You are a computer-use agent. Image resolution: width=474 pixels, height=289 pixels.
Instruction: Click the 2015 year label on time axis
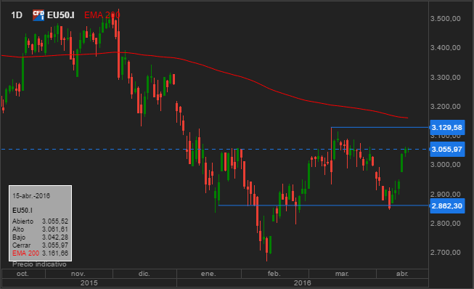click(89, 283)
